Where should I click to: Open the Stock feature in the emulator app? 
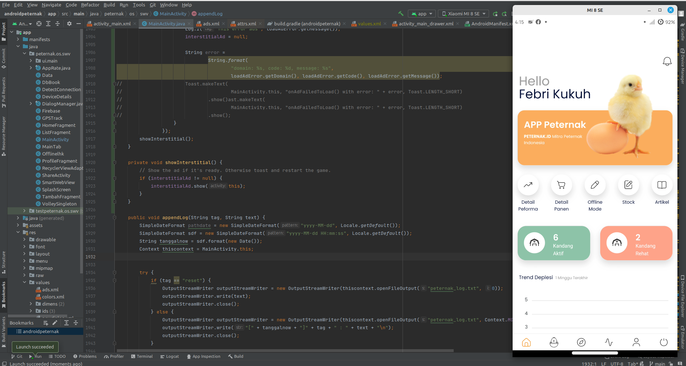tap(628, 185)
